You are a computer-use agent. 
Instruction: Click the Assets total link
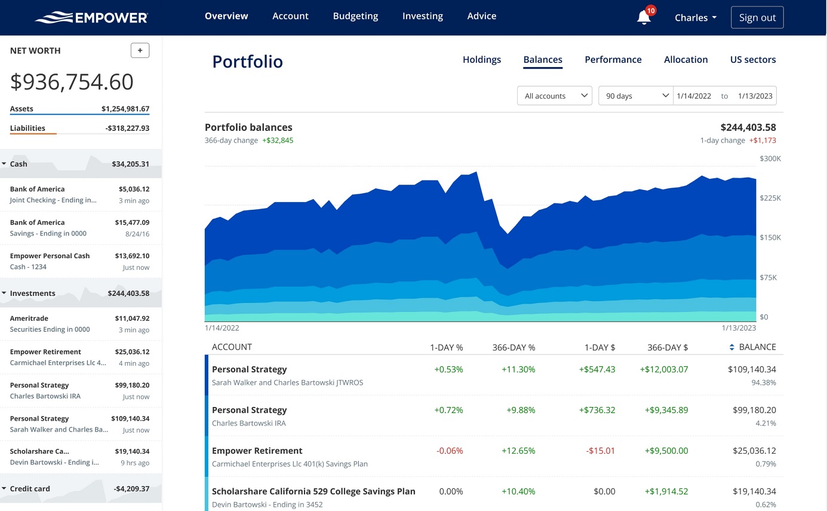pos(79,109)
